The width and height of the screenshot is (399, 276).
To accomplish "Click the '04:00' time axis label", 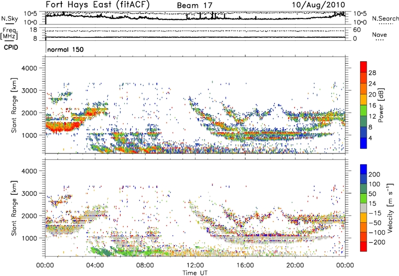I will pos(95,266).
